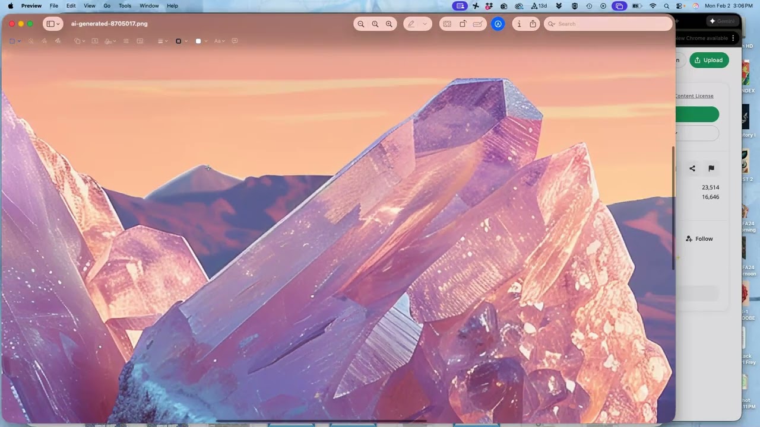Open the View menu
This screenshot has height=427, width=760.
pos(90,6)
